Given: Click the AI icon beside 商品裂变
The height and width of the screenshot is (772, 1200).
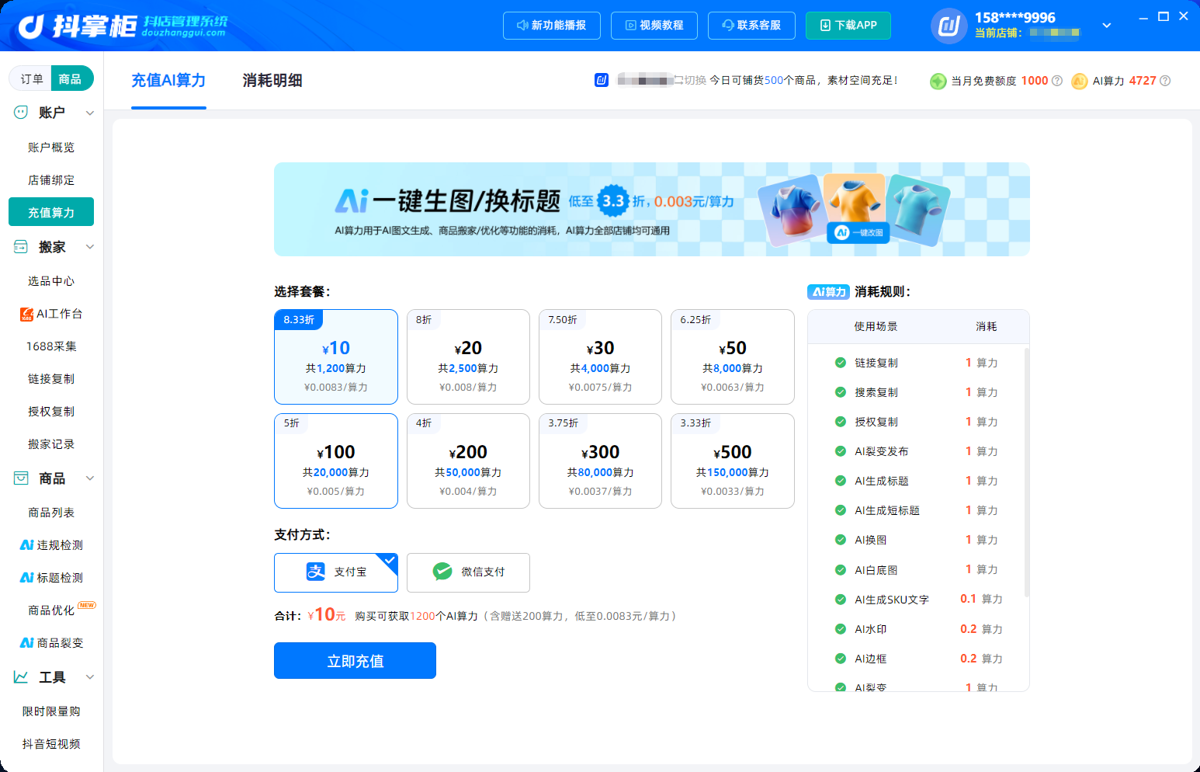Looking at the screenshot, I should pyautogui.click(x=26, y=643).
